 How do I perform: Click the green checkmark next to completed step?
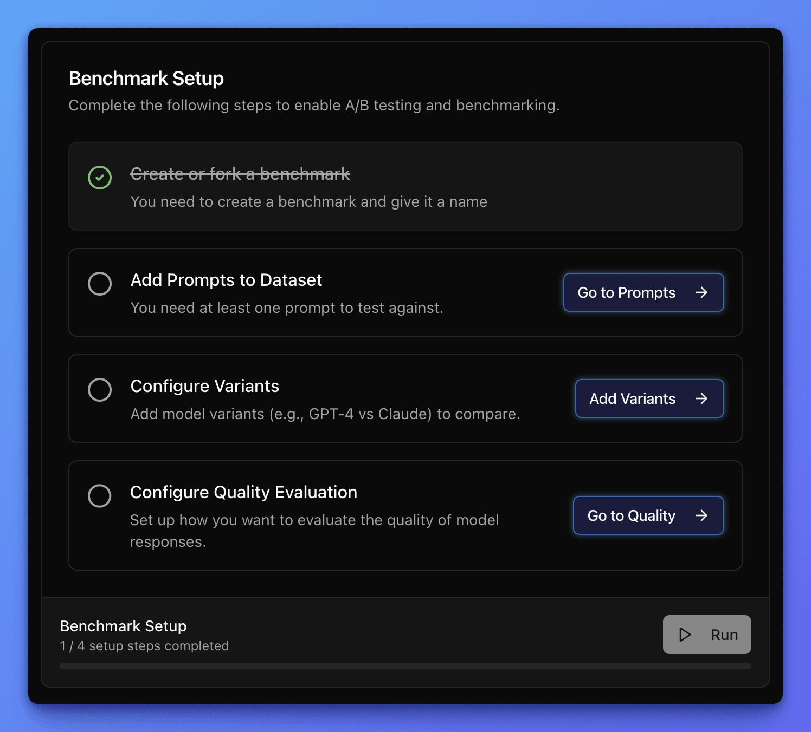99,177
